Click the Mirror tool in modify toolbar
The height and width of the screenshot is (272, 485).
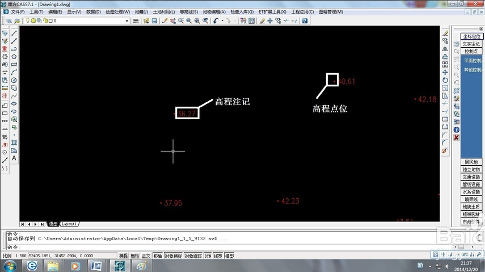pos(445,49)
